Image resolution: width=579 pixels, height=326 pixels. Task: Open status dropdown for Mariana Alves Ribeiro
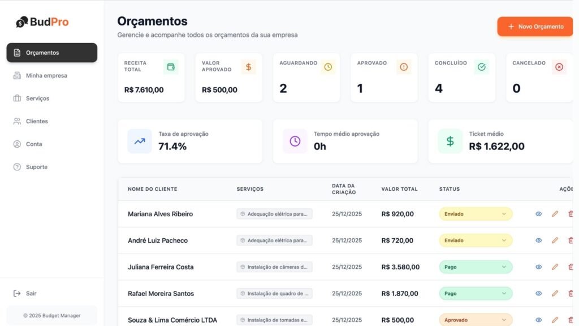point(476,214)
